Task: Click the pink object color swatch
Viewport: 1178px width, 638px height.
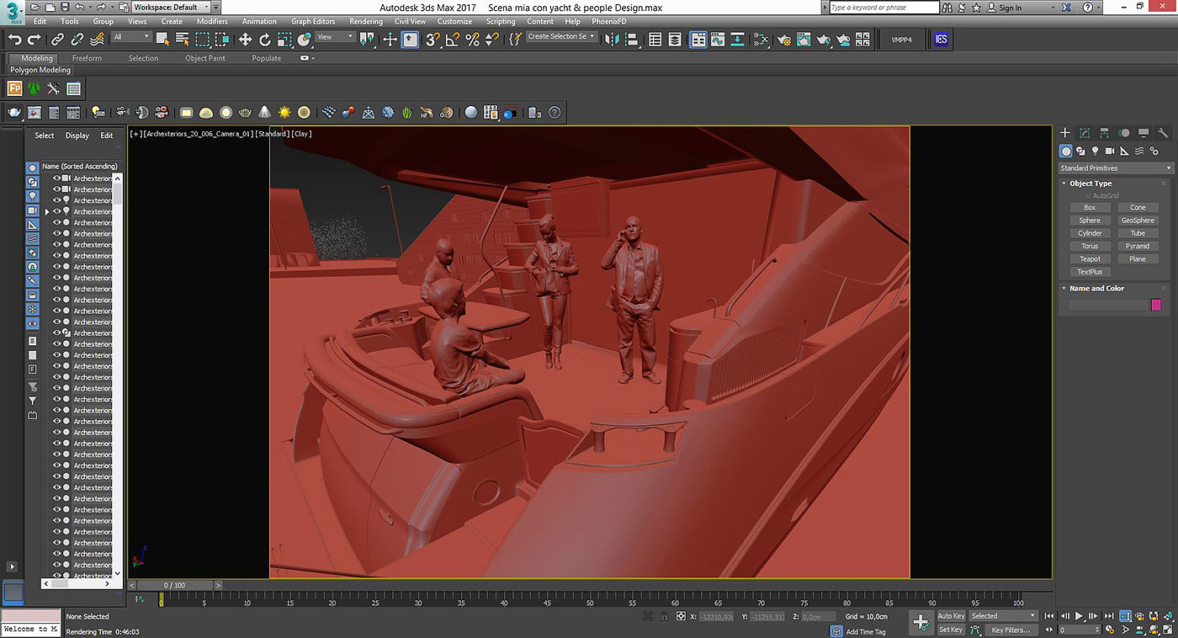Action: click(1155, 305)
